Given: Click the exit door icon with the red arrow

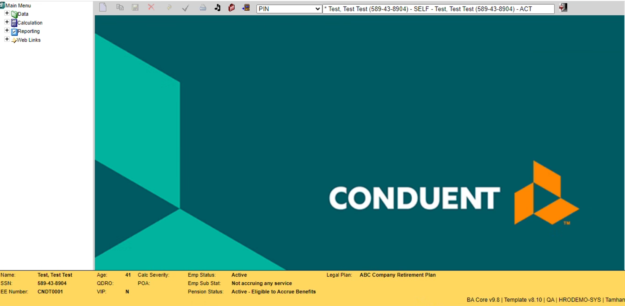Looking at the screenshot, I should pyautogui.click(x=563, y=7).
